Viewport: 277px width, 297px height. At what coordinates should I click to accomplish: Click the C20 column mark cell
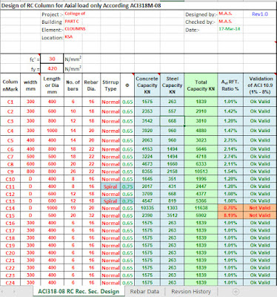(10, 252)
